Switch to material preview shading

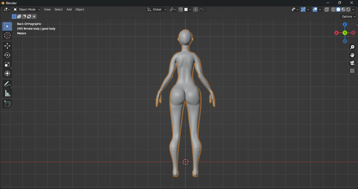pos(343,9)
